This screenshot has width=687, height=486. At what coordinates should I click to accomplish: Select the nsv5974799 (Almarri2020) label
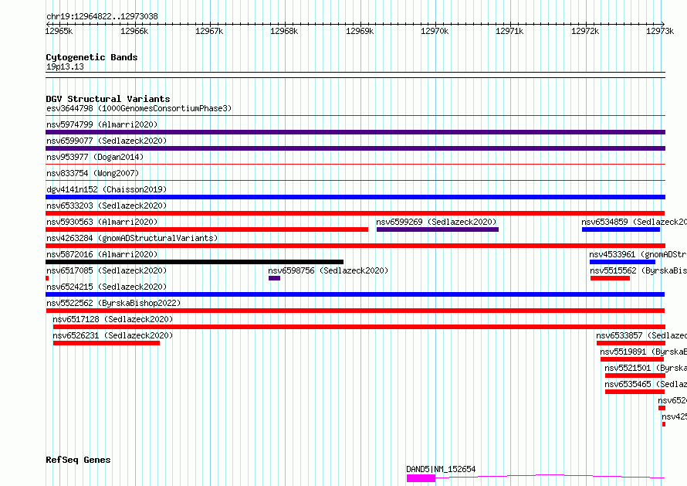coord(102,124)
